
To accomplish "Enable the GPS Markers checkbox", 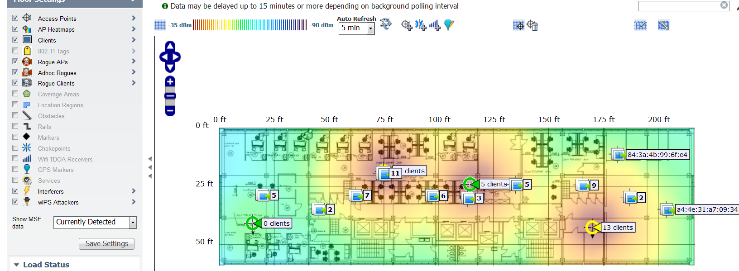I will click(15, 169).
